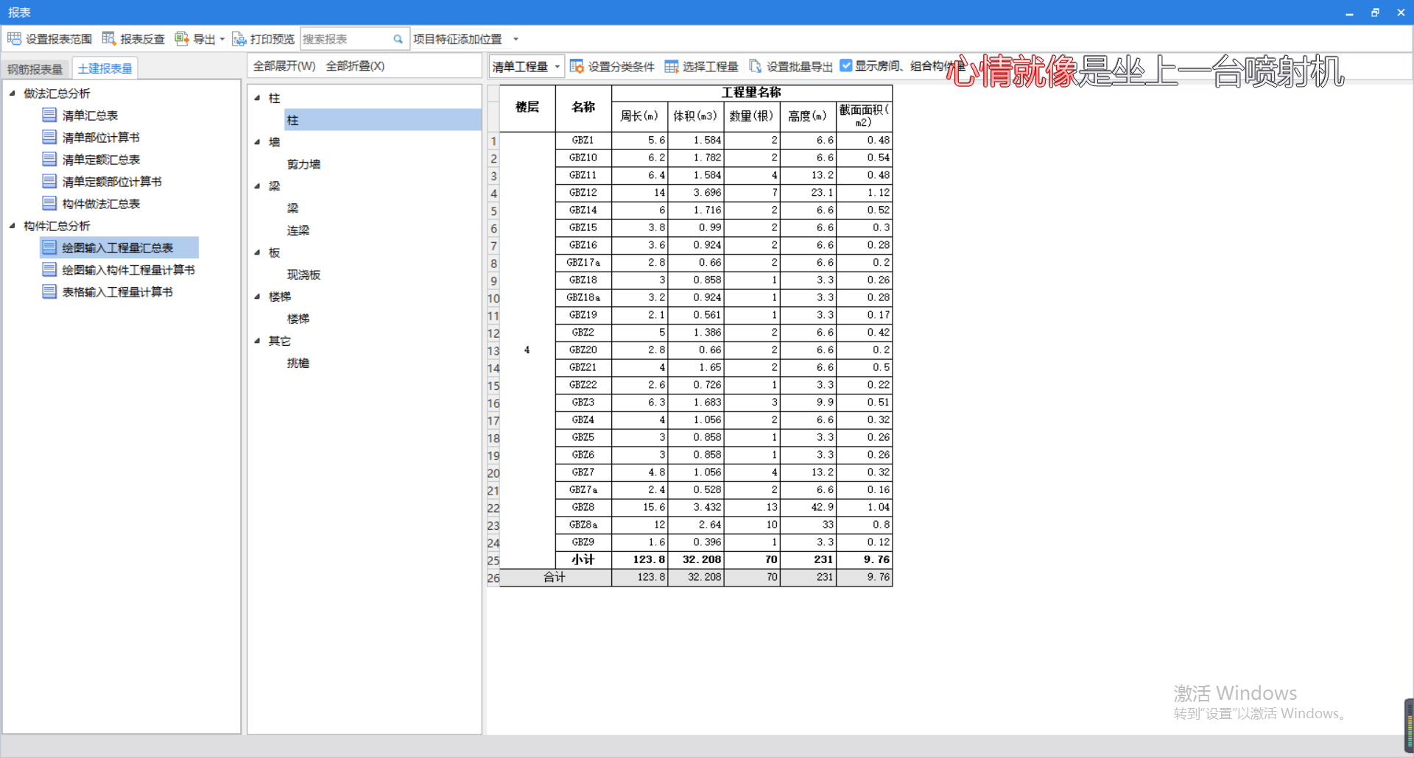Open the 导出 dropdown arrow
The height and width of the screenshot is (758, 1414).
coord(222,39)
